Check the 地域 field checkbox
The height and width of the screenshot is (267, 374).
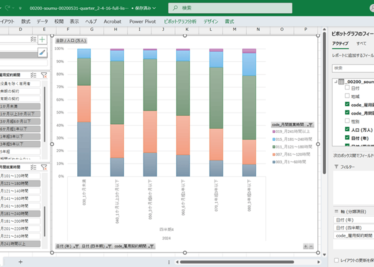tap(347, 96)
